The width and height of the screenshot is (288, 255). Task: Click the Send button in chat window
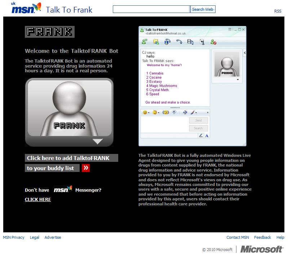click(198, 120)
